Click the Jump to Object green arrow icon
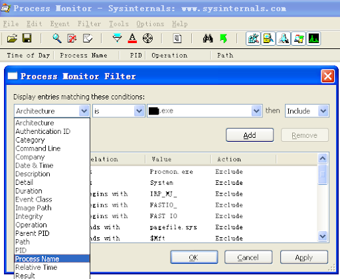Viewport: 340px width, 279px height. coord(223,38)
